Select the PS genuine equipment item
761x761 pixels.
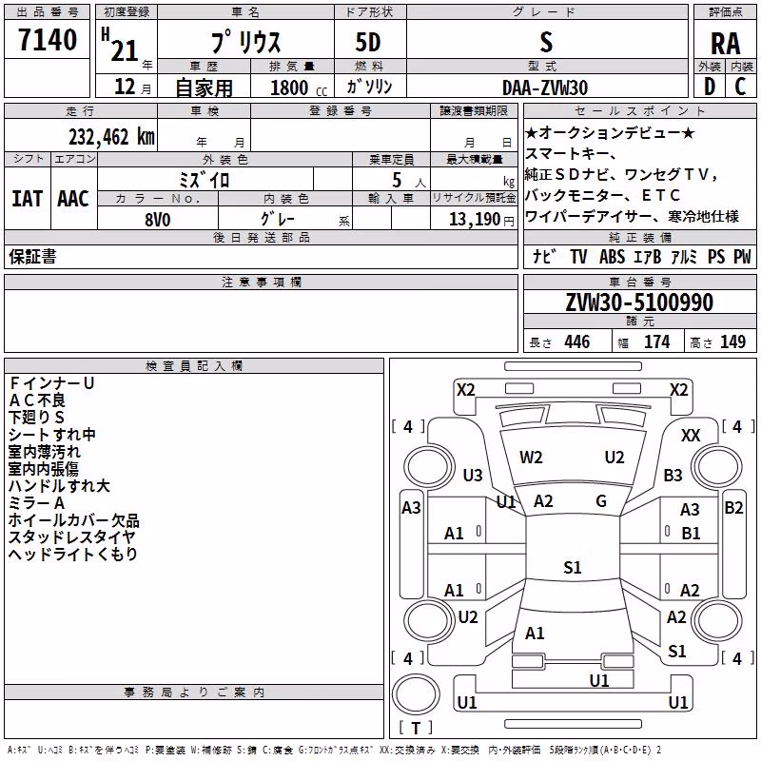(x=716, y=256)
